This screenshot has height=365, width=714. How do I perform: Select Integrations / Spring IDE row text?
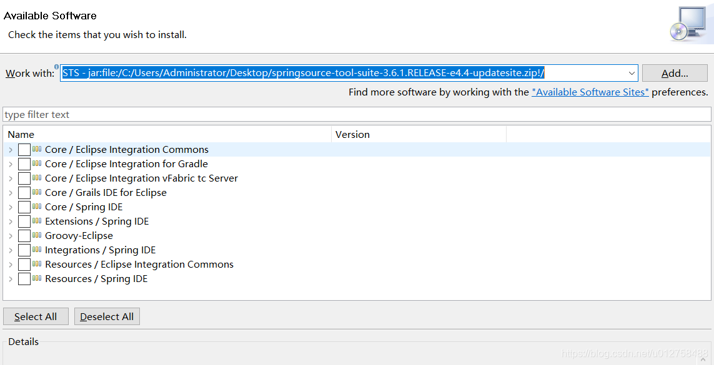click(x=100, y=250)
